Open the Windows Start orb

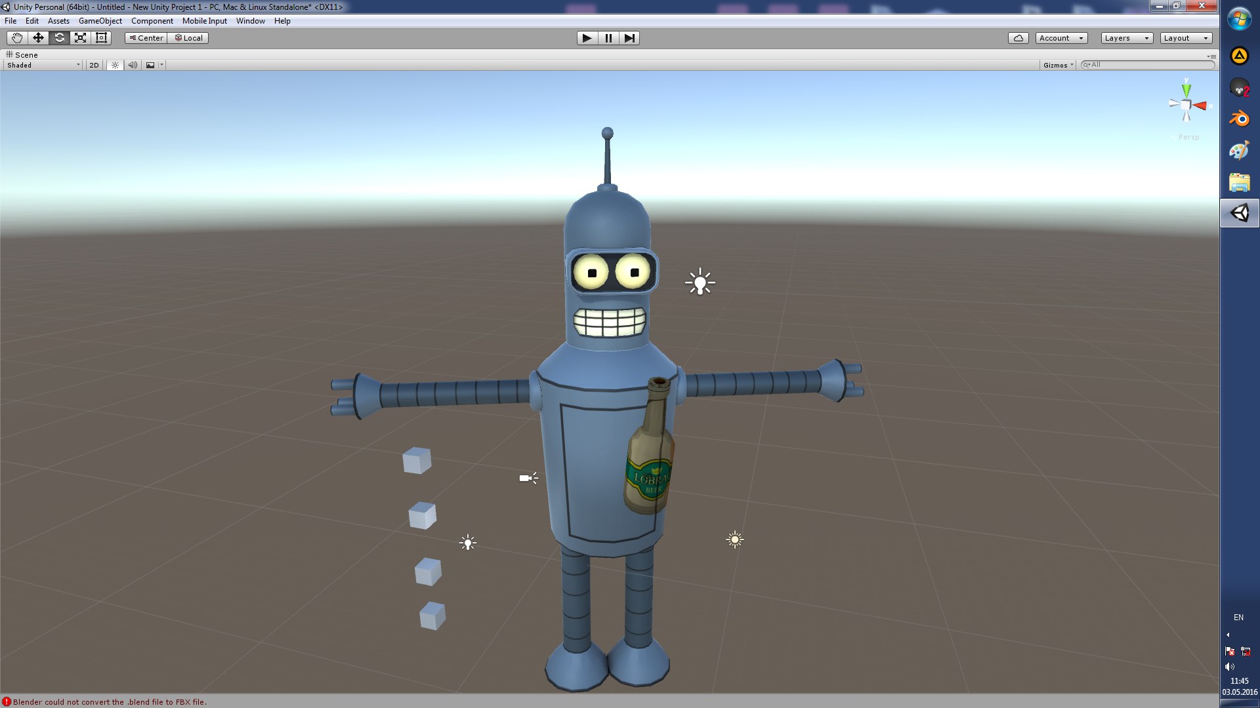pos(1240,19)
